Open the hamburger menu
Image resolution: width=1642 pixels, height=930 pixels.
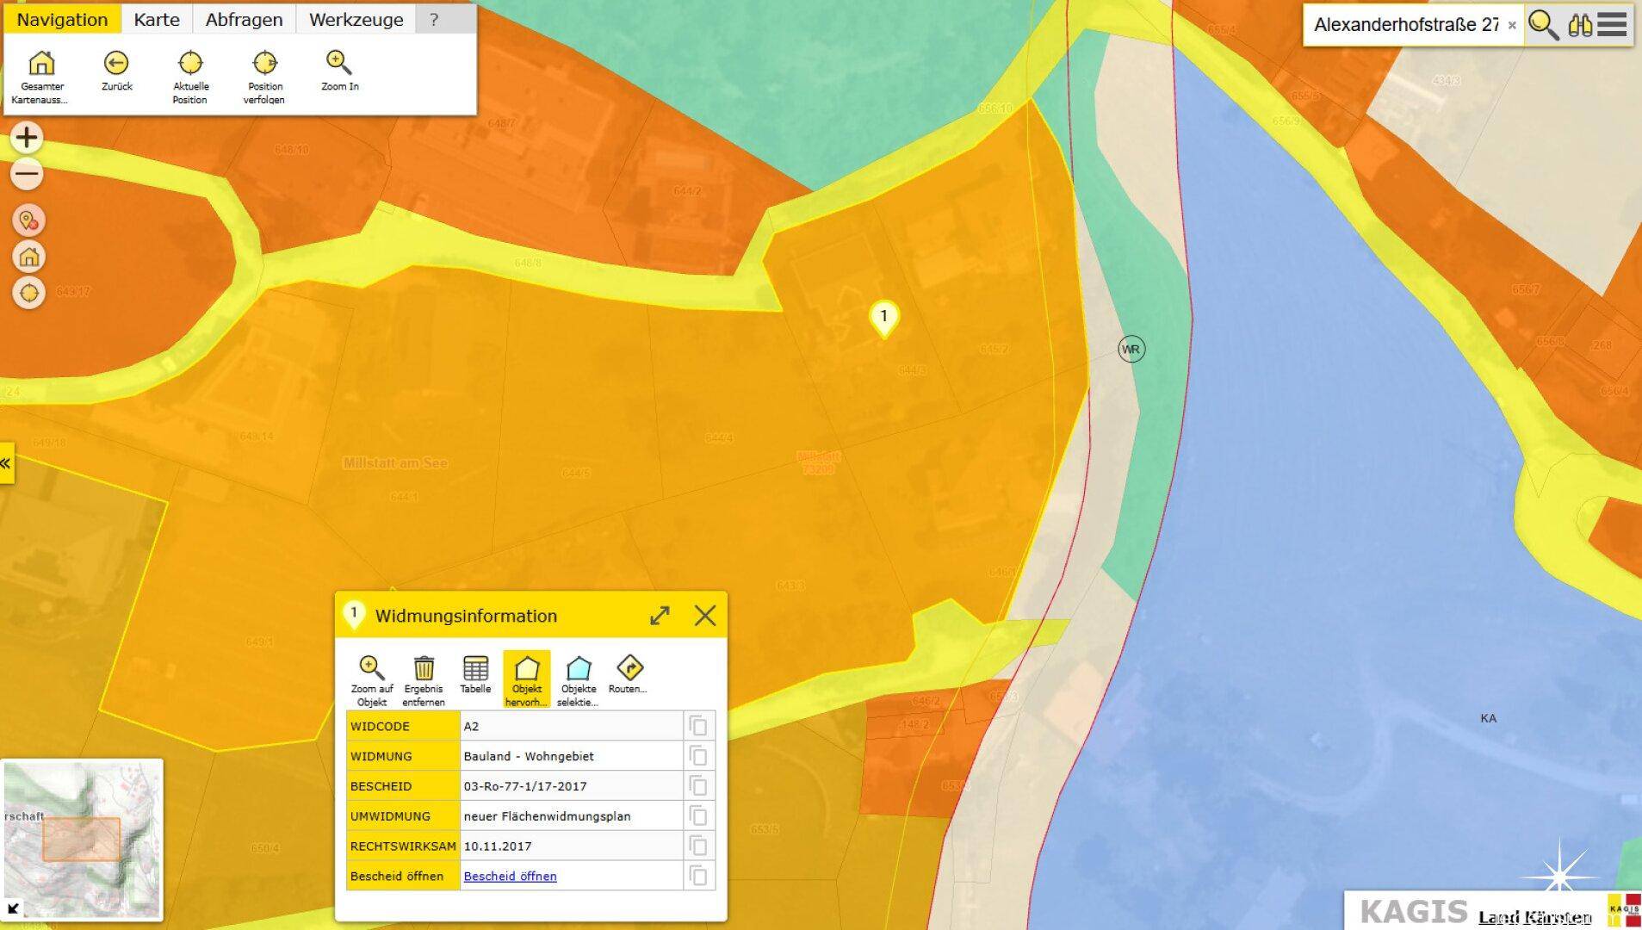[1612, 24]
